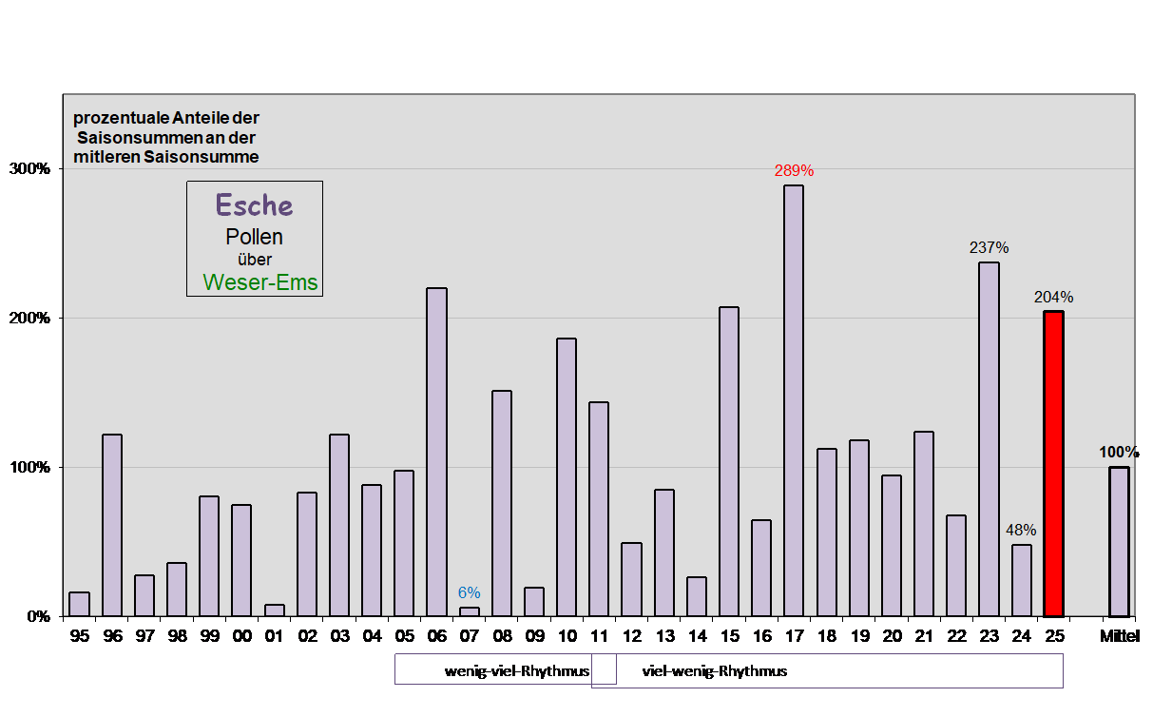Select the short bar labeled 48%

click(x=1021, y=579)
